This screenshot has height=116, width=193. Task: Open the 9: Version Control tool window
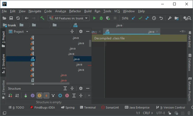(x=171, y=107)
